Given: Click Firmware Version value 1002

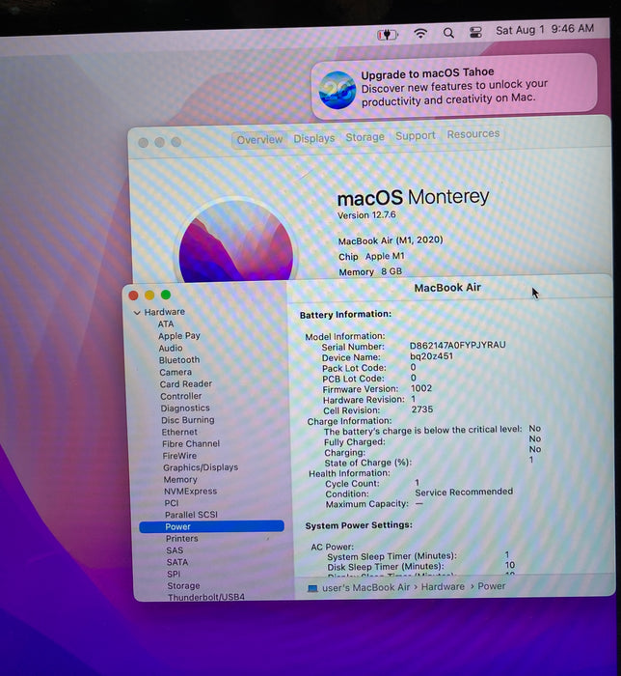Looking at the screenshot, I should [x=421, y=388].
